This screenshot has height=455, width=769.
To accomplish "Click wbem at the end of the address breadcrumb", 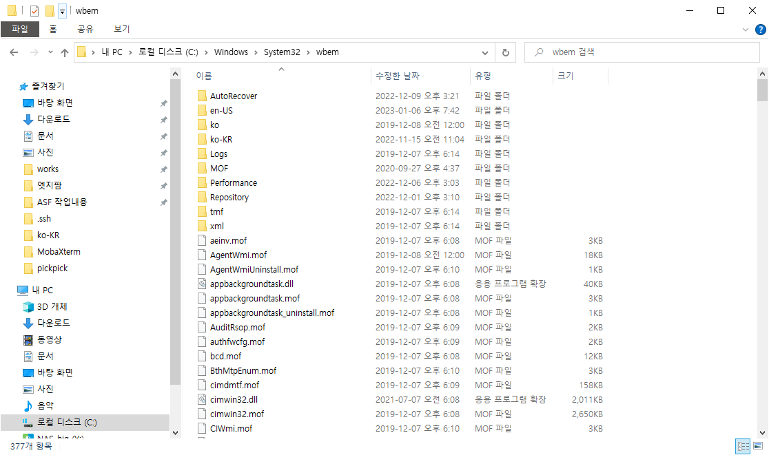I will (x=327, y=52).
